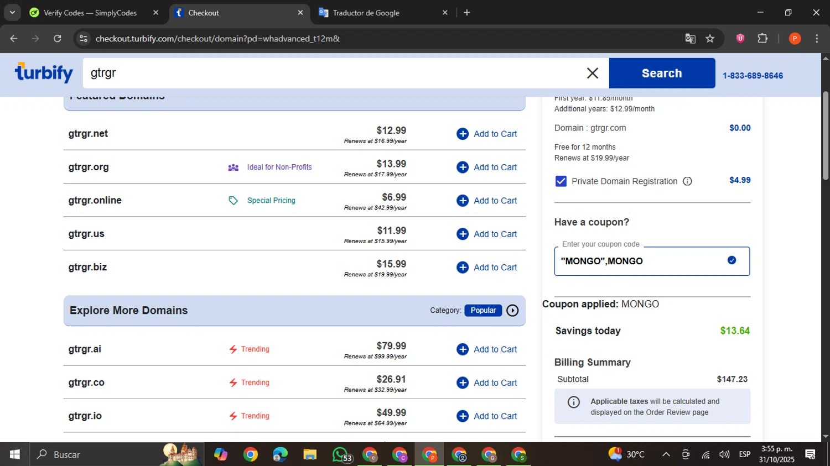Image resolution: width=830 pixels, height=466 pixels.
Task: Add gtrgr.us to cart
Action: 487,234
